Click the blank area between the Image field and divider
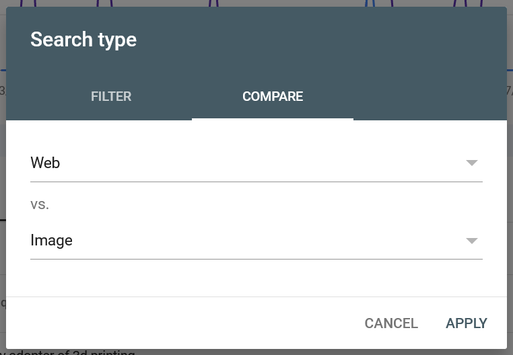This screenshot has width=513, height=355. [256, 278]
